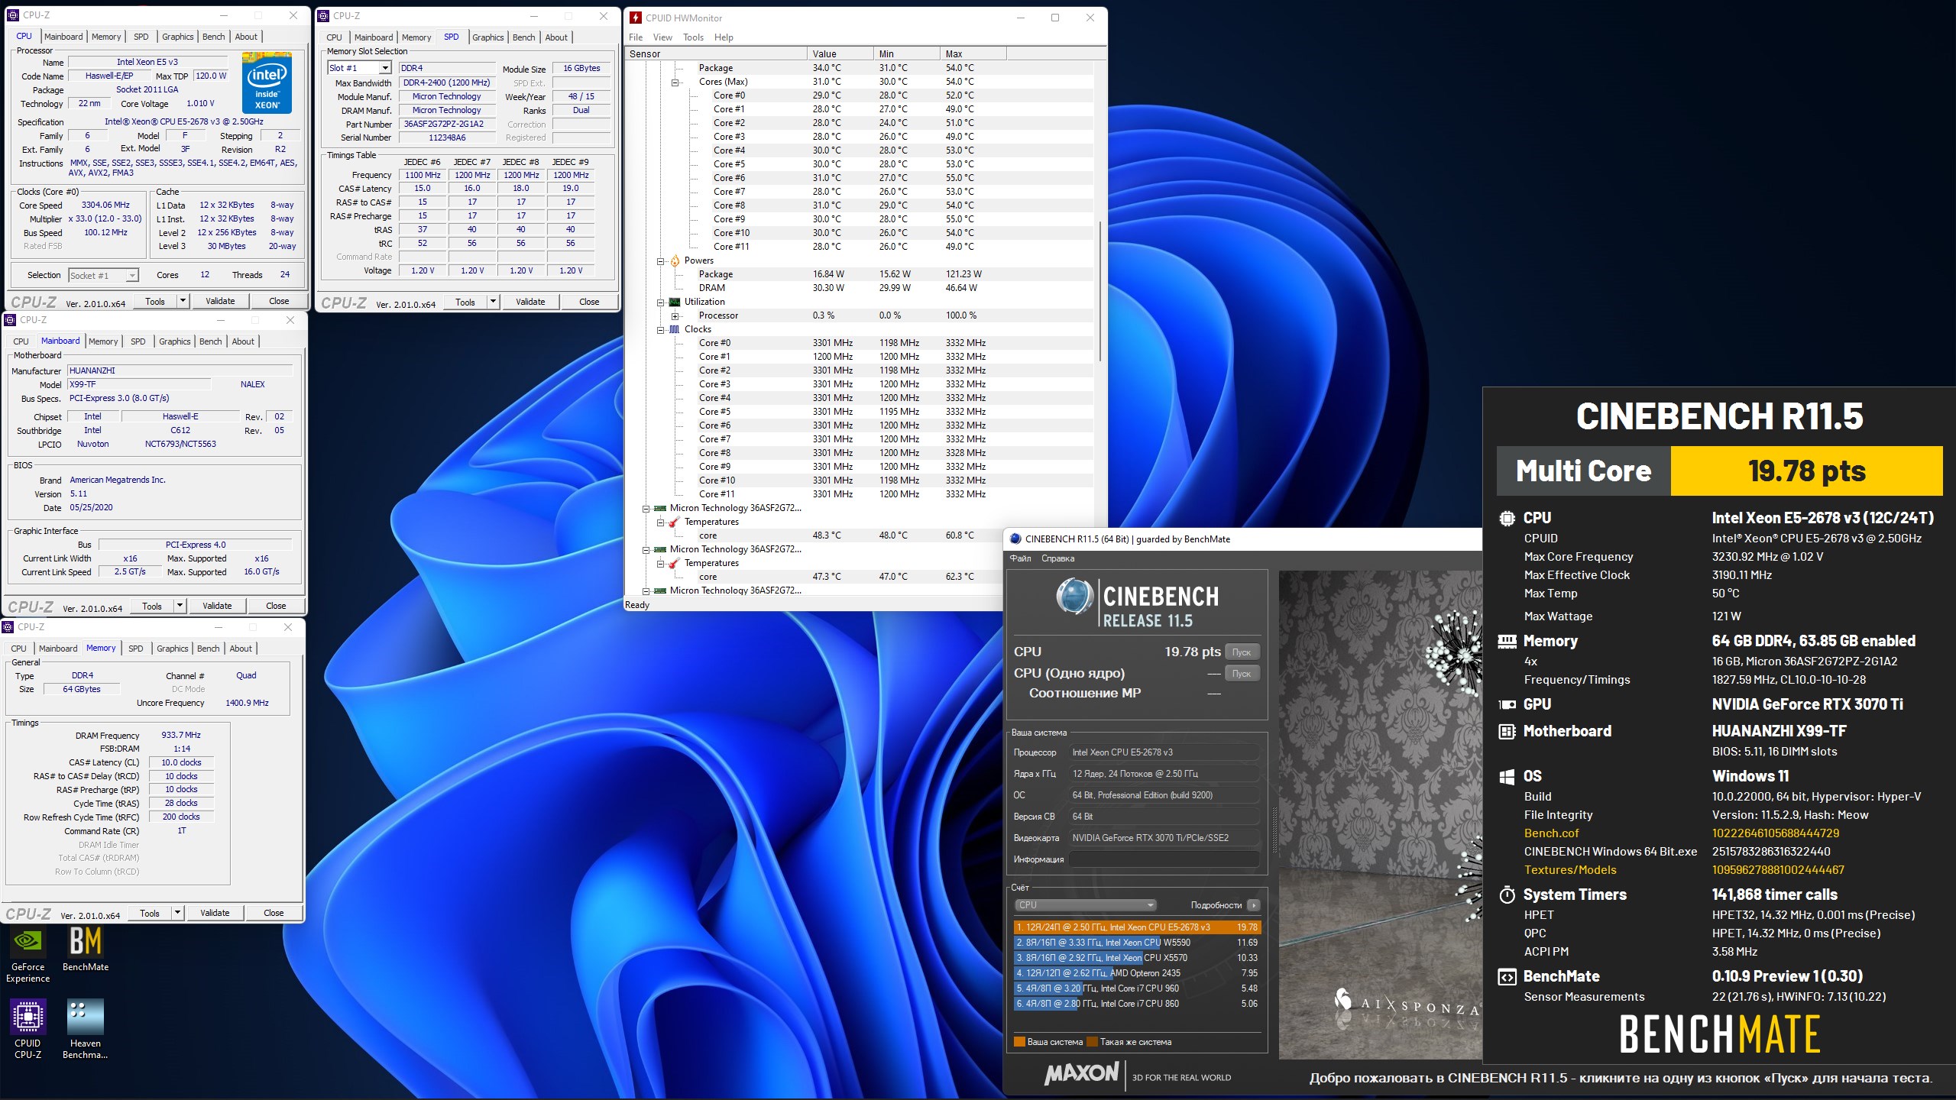
Task: Click the Clocks icon in HWMonitor tree
Action: [675, 329]
